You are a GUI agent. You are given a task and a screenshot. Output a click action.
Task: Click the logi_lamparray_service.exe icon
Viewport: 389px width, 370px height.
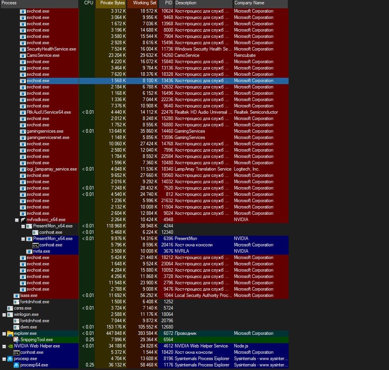(23, 169)
